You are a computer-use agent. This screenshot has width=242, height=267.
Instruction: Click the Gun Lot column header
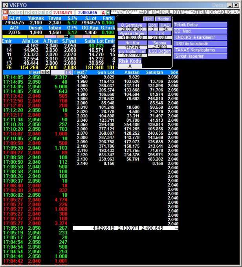106,72
